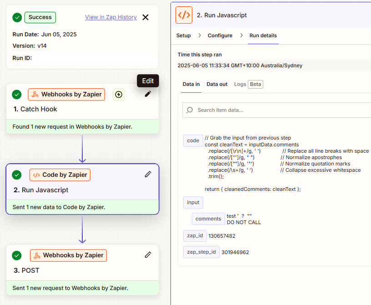Click the comments key label
The height and width of the screenshot is (305, 371).
(208, 219)
